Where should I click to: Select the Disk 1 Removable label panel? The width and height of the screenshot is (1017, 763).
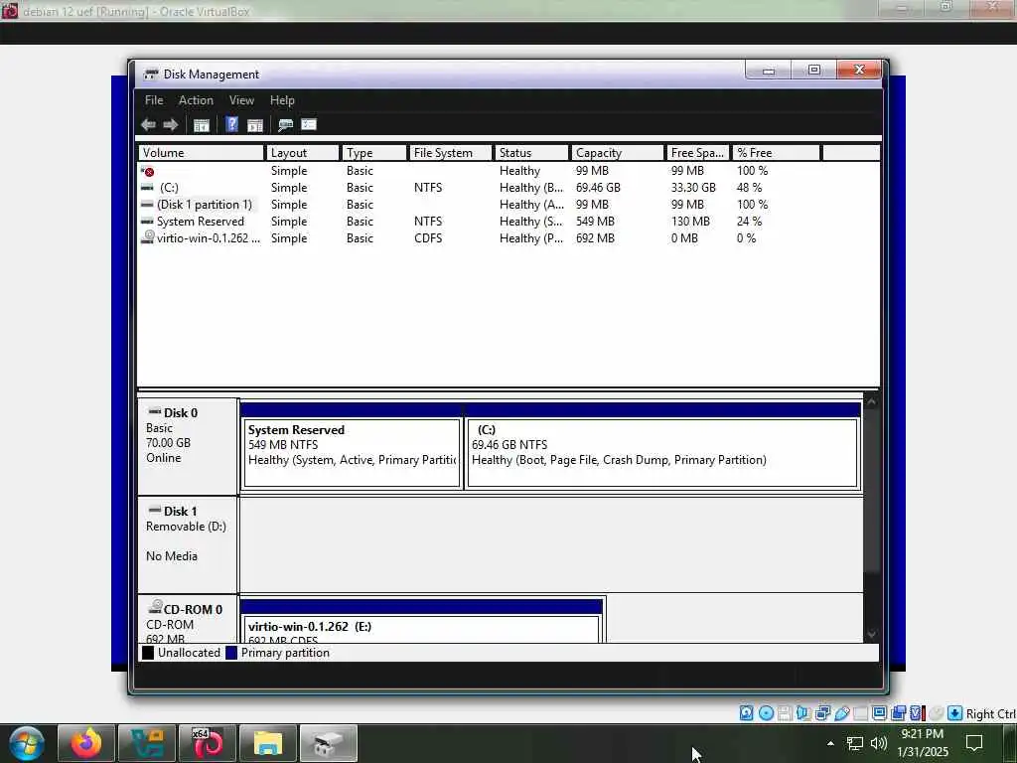click(188, 543)
